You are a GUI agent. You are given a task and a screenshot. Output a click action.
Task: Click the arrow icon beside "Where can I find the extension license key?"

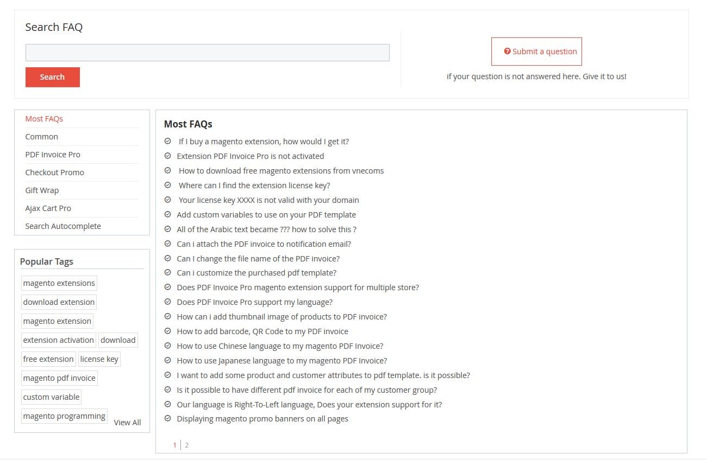(x=167, y=186)
